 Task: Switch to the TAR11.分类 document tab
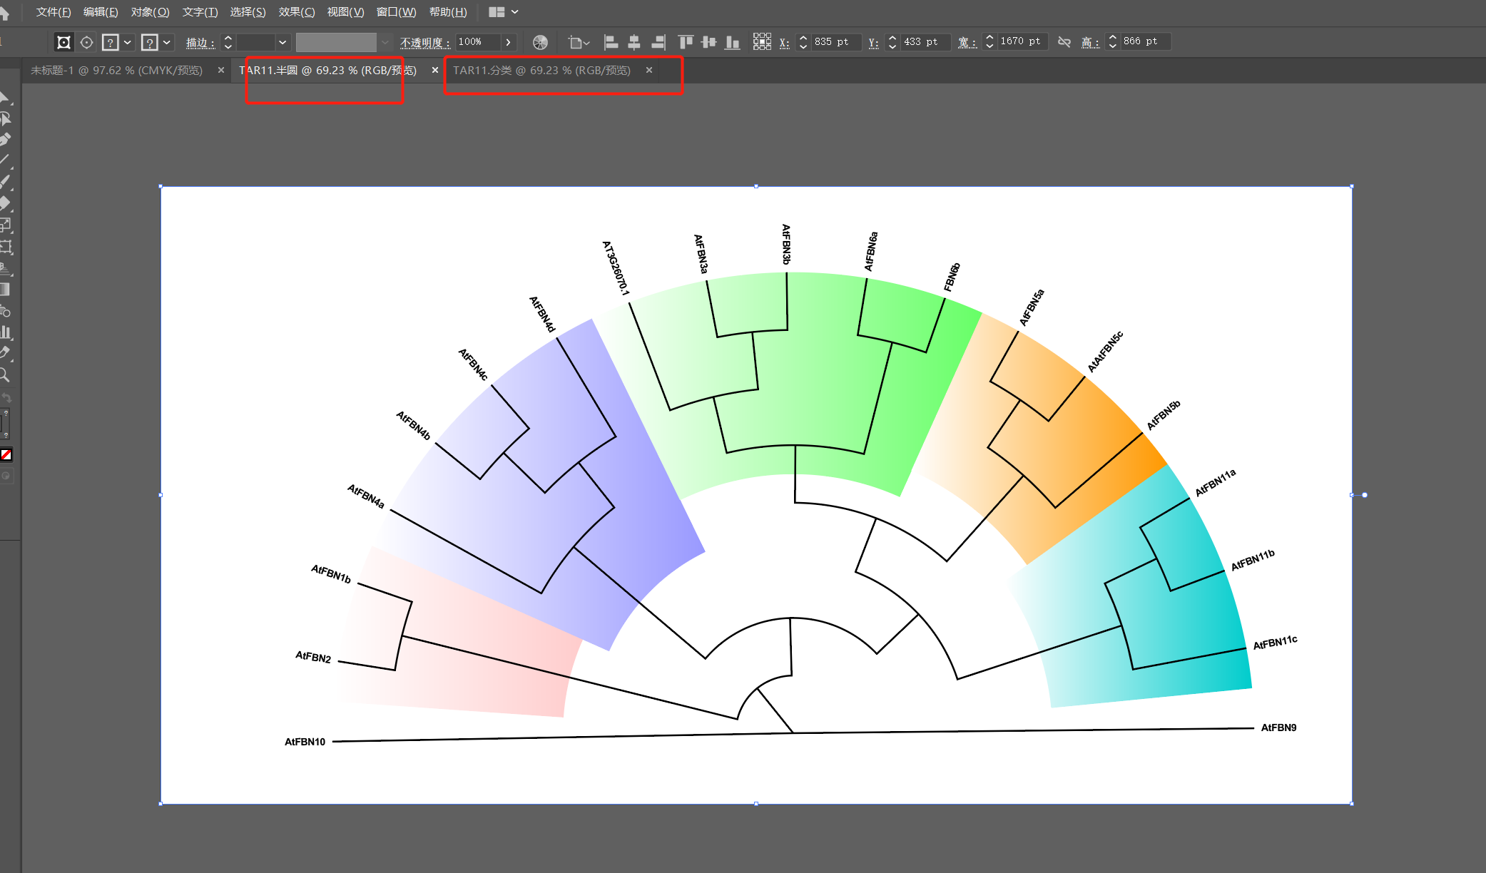542,70
